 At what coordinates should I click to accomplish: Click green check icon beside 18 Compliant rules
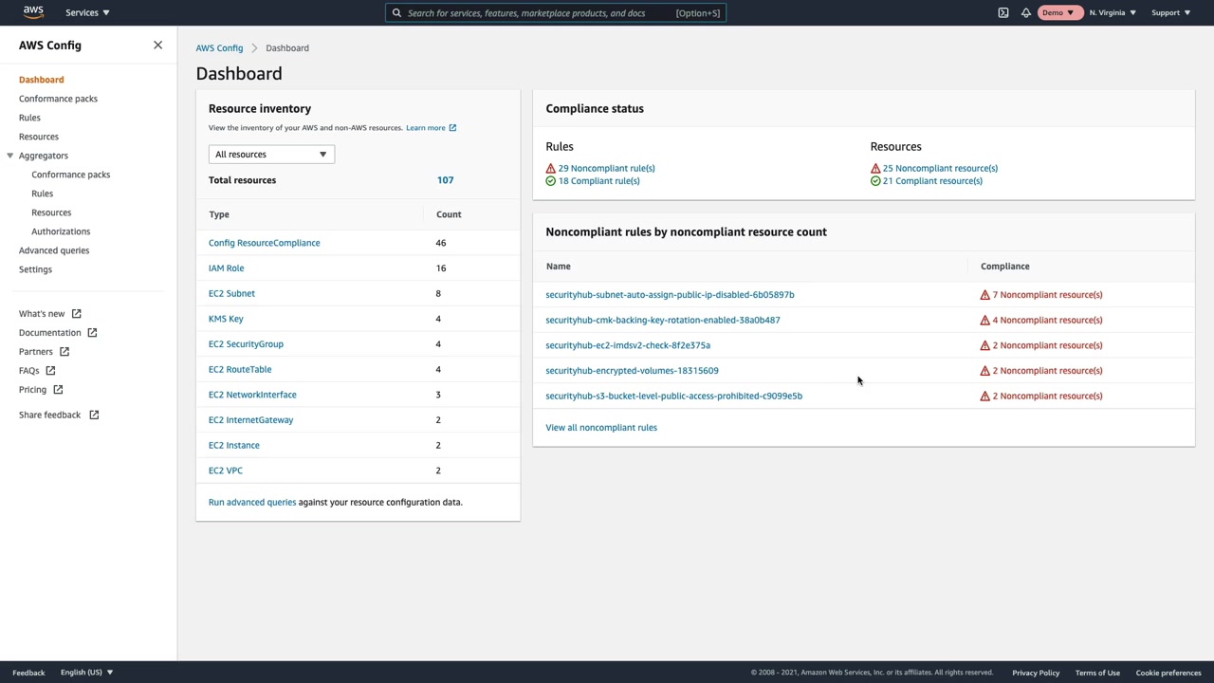point(551,181)
